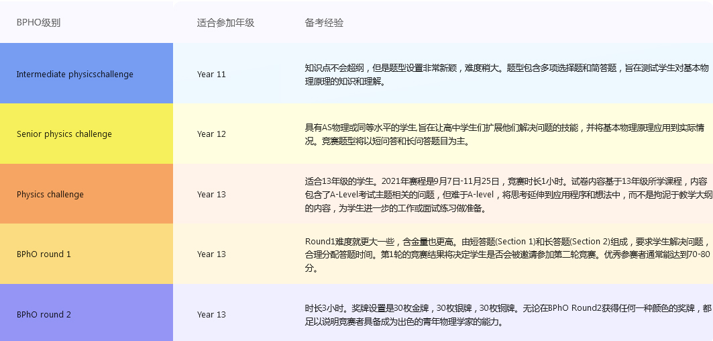Click Year 11 in the Intermediate row

point(211,75)
